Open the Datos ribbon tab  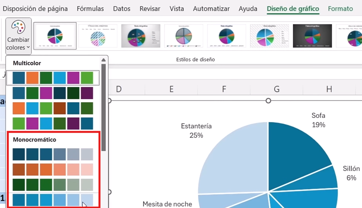(122, 9)
